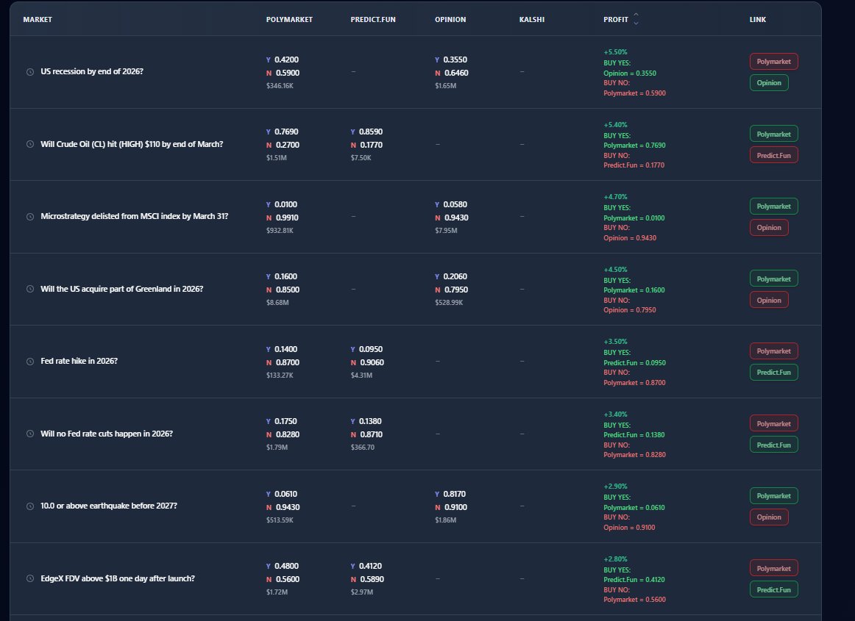The height and width of the screenshot is (621, 855).
Task: Click clock icon beside Microstrategy delisted market
Action: click(x=30, y=217)
